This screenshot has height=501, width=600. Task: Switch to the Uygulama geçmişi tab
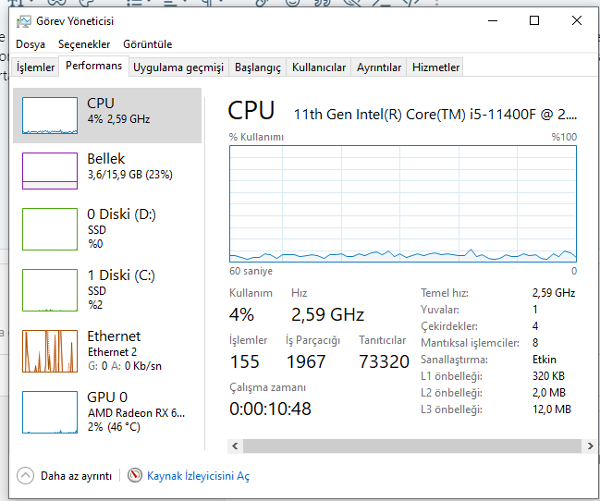[178, 67]
